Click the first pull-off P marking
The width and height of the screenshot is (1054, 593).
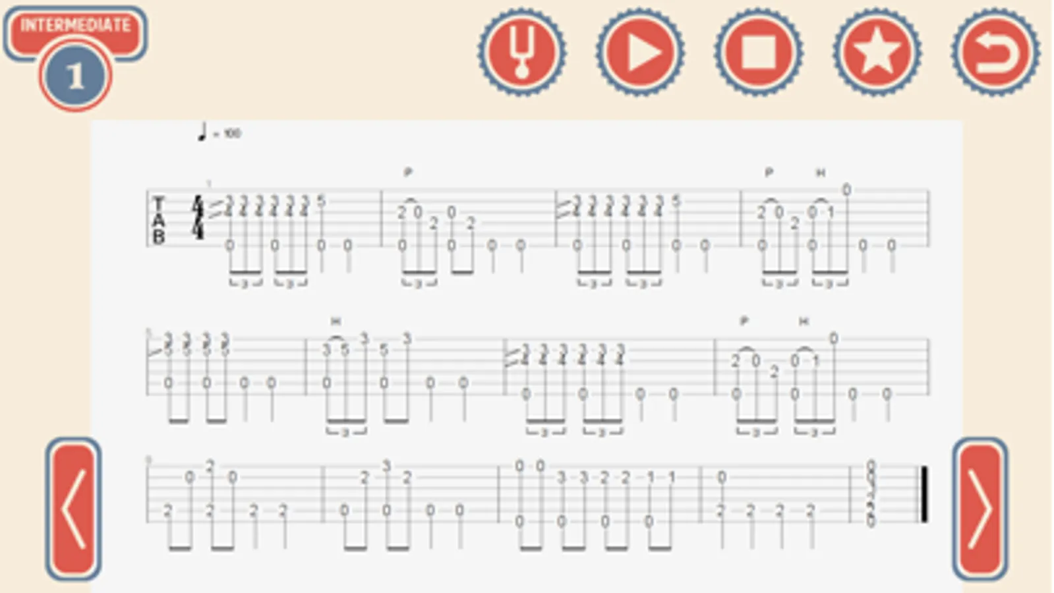pyautogui.click(x=407, y=173)
